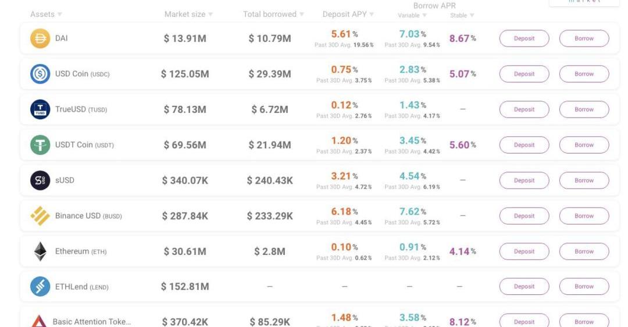Deposit into the Ethereum market
Viewport: 628px width, 327px height.
click(x=524, y=251)
